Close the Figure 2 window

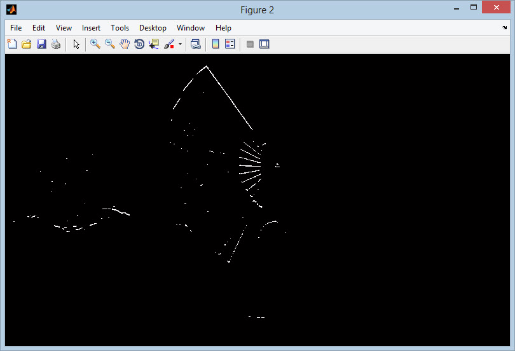(x=497, y=7)
